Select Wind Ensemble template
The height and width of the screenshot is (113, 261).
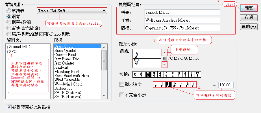click(x=77, y=80)
